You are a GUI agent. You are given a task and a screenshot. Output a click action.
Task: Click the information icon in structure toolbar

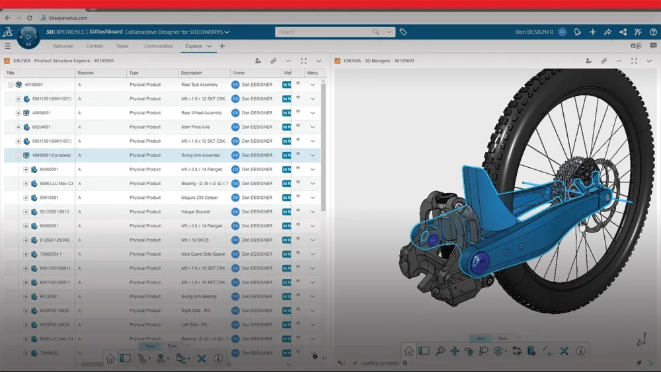[218, 359]
